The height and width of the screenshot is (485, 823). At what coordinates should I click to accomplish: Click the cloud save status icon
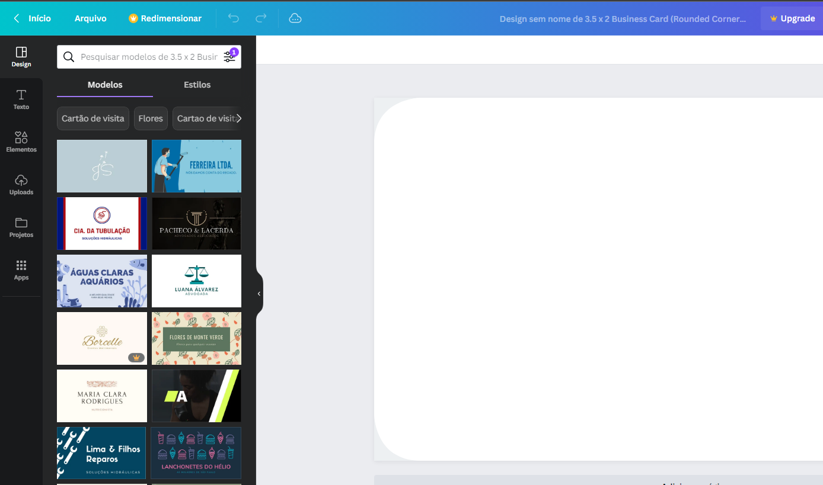[295, 18]
